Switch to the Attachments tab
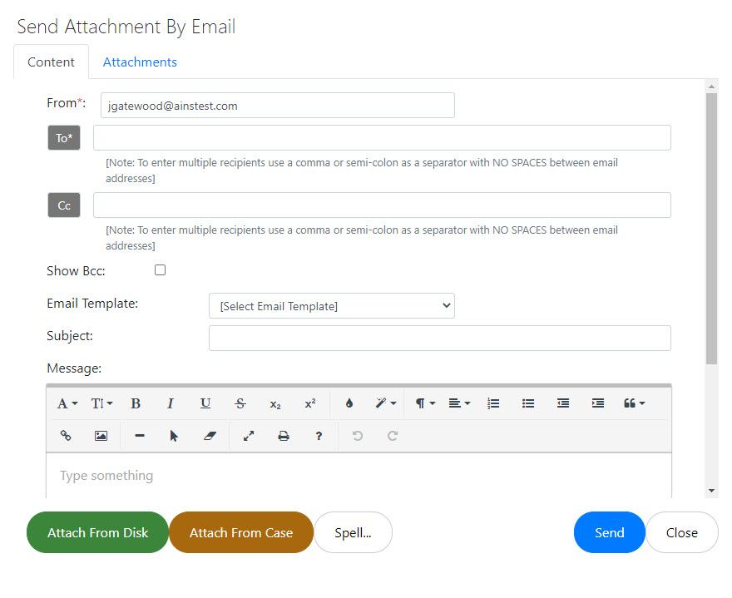This screenshot has height=598, width=732. (x=140, y=62)
